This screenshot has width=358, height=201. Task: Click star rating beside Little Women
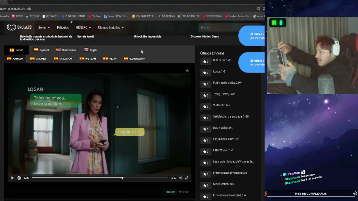click(x=206, y=152)
